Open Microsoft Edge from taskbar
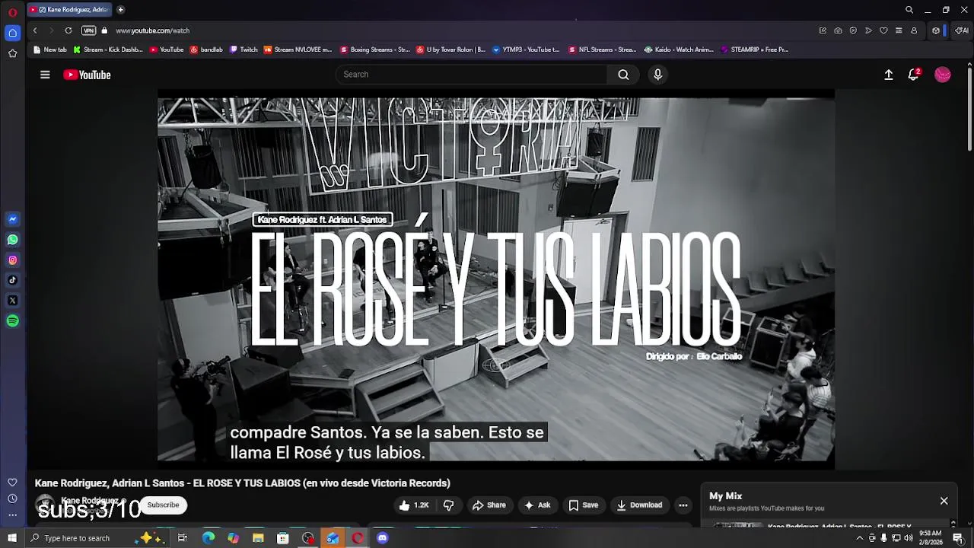974x548 pixels. (x=208, y=538)
